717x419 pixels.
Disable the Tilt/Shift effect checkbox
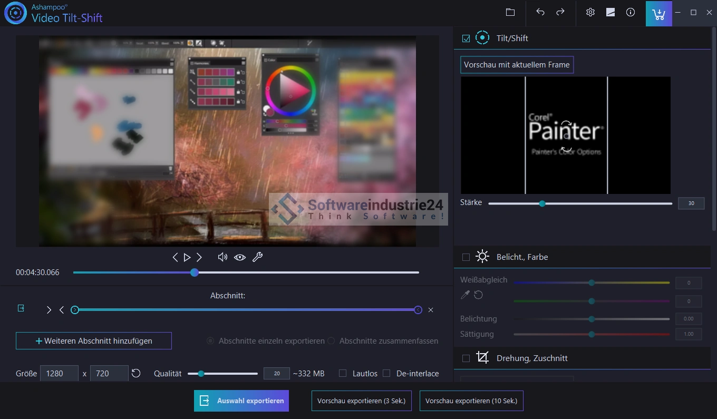[x=466, y=38]
